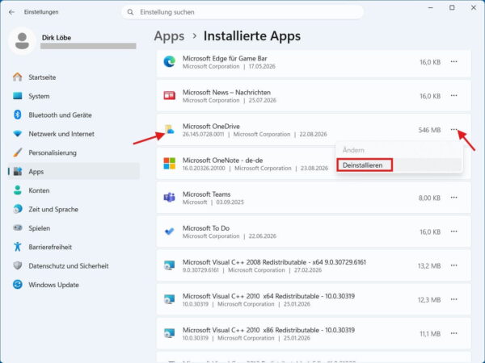
Task: Focus the Einstellung suchen search field
Action: 242,12
